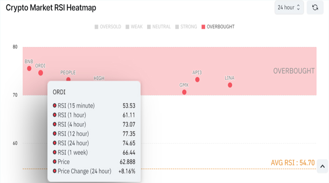The width and height of the screenshot is (329, 183).
Task: Click the AVG RSI : 54.70 label
Action: [x=292, y=163]
